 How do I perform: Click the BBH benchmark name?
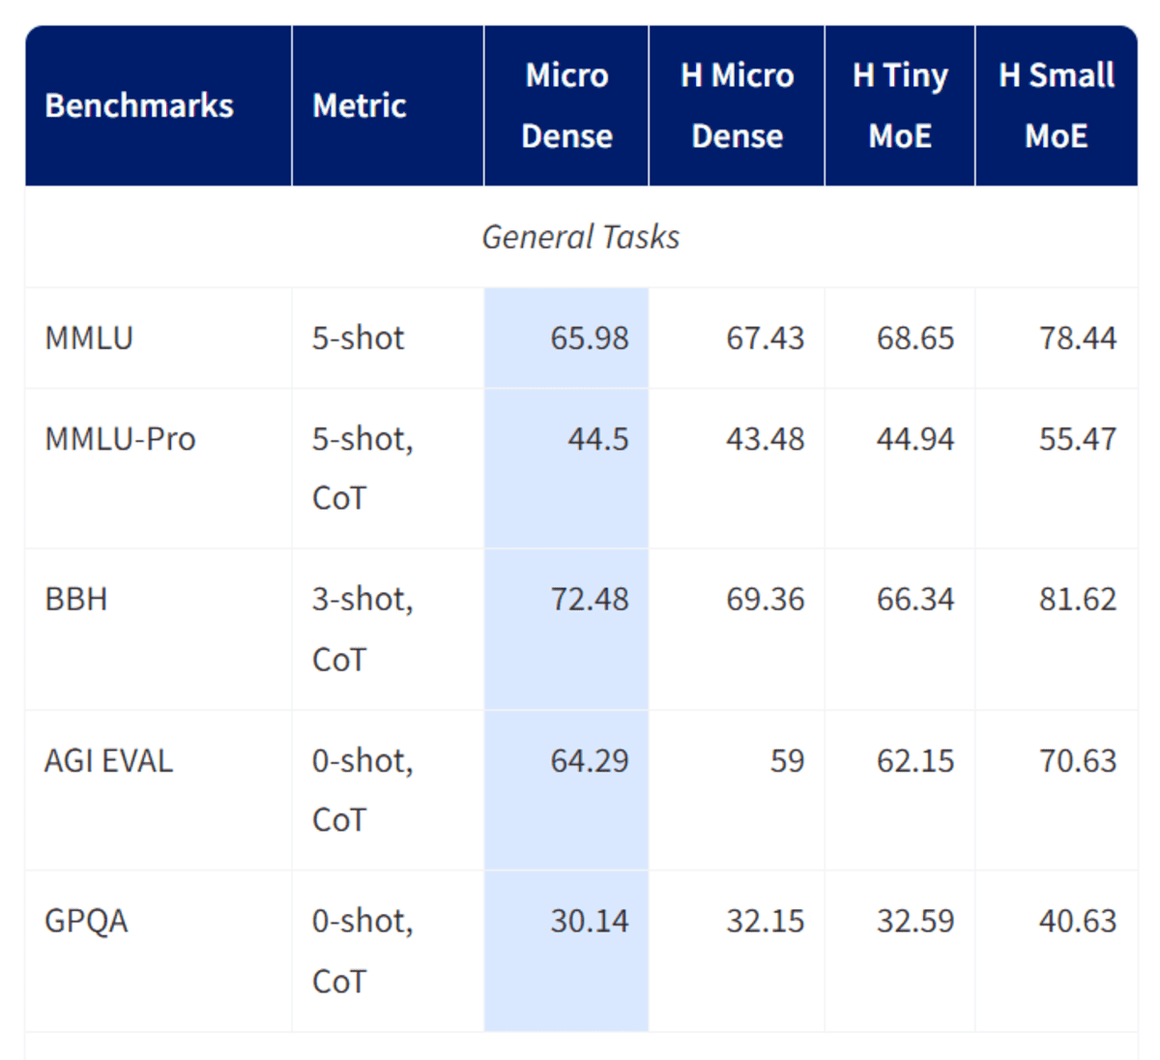[76, 600]
